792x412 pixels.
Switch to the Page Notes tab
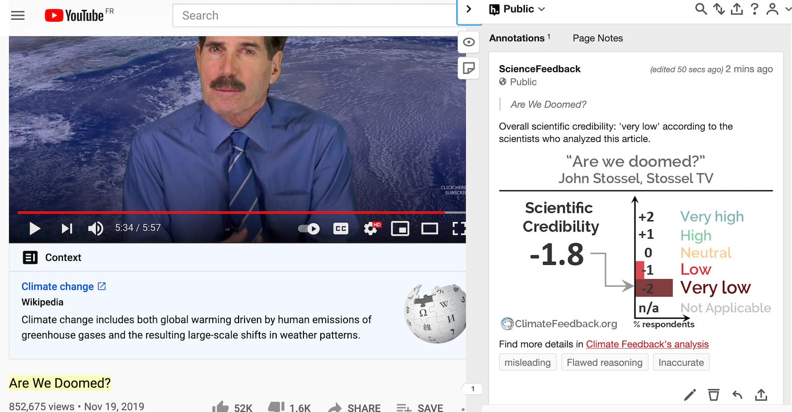597,38
